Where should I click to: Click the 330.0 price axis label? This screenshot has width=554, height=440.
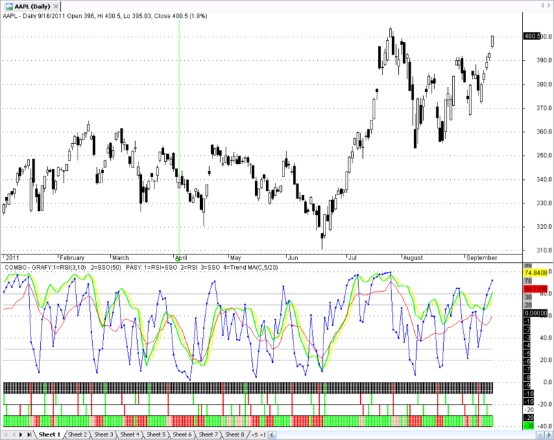544,203
